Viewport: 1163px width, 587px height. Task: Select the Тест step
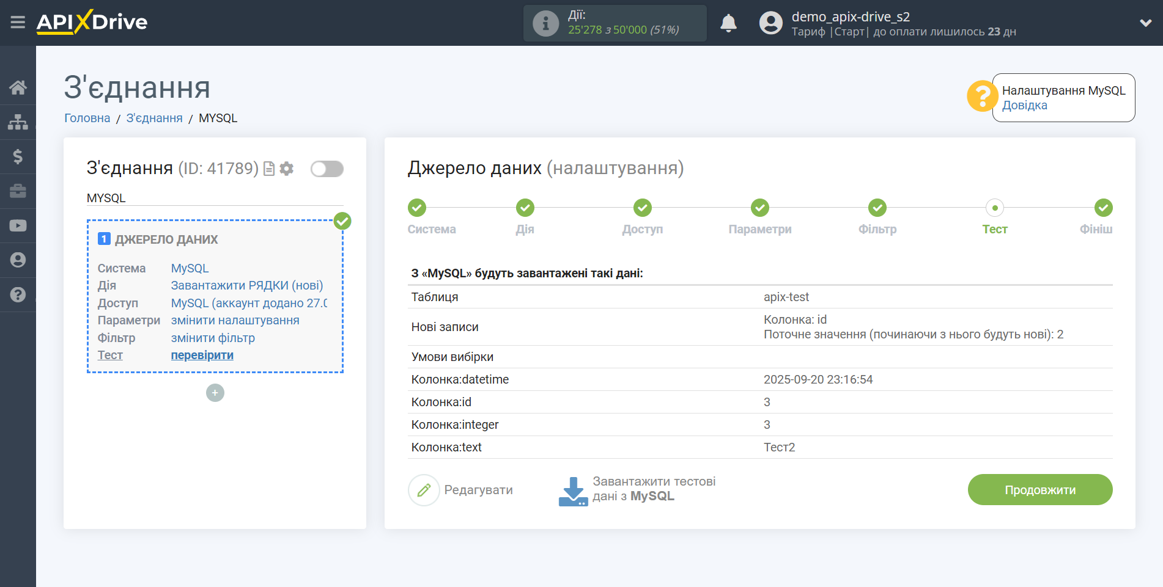click(x=994, y=208)
